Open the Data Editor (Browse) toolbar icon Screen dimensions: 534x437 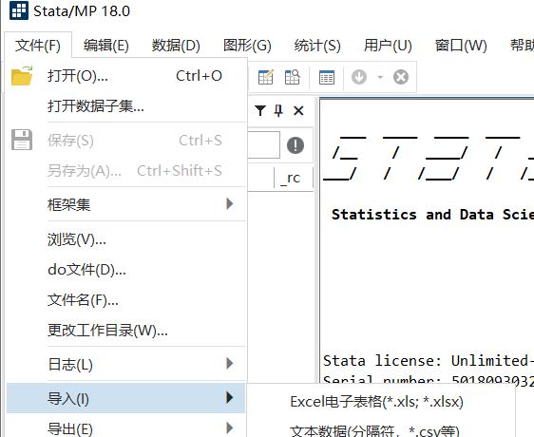point(293,77)
